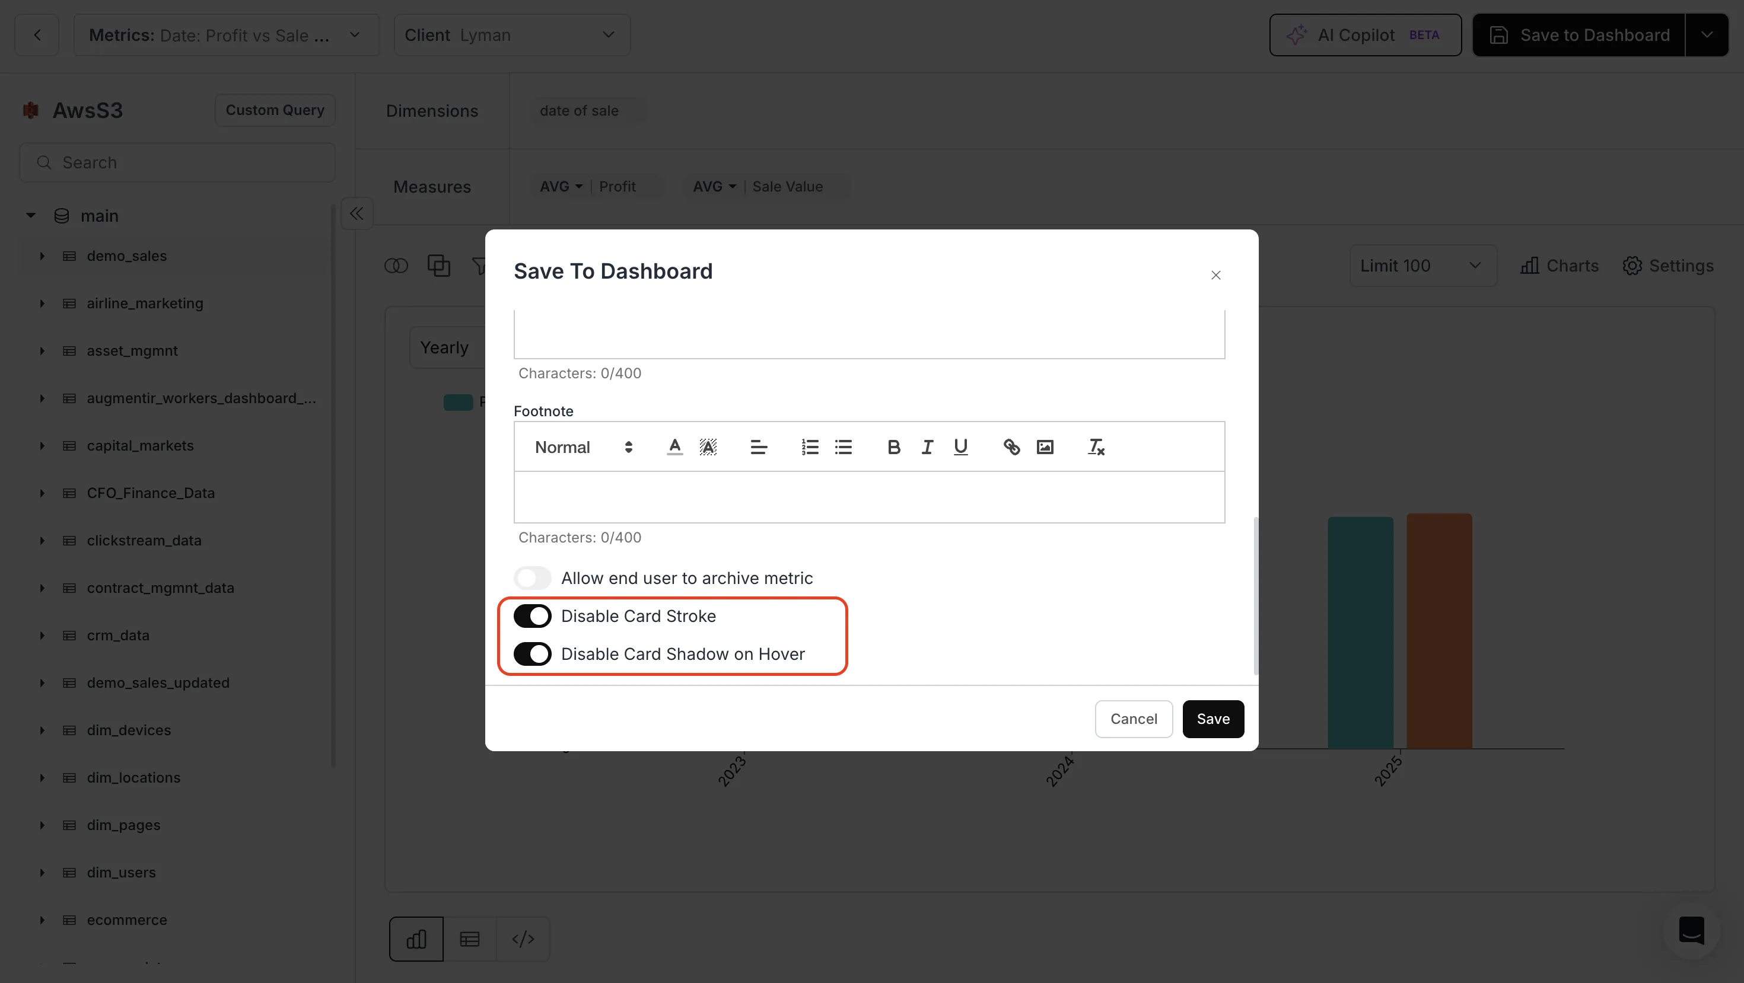This screenshot has width=1744, height=983.
Task: Open the Normal text style dropdown
Action: coord(584,447)
